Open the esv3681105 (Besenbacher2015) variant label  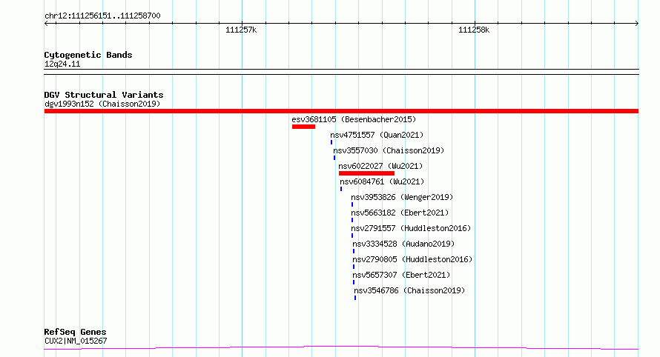point(354,119)
